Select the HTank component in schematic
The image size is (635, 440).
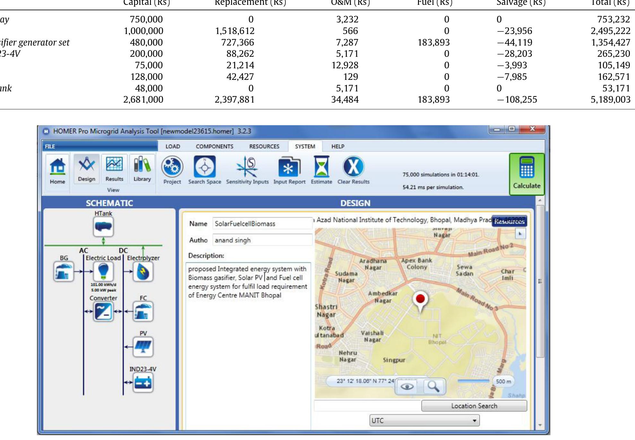coord(103,226)
